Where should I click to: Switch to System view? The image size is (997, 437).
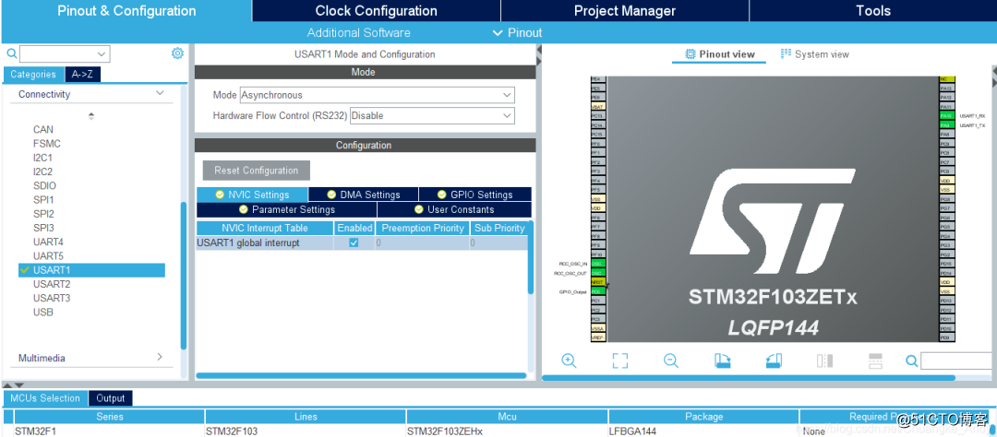pyautogui.click(x=814, y=54)
